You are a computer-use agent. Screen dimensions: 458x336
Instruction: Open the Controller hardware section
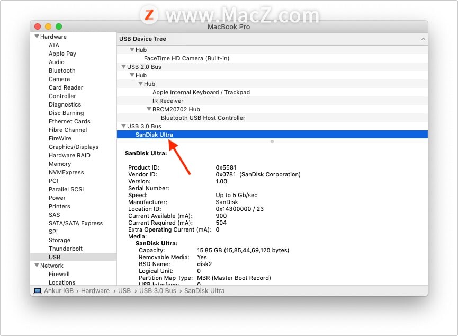pos(62,96)
